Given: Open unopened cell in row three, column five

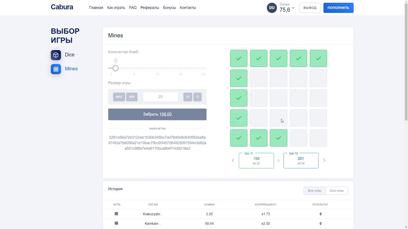Looking at the screenshot, I should click(x=318, y=98).
